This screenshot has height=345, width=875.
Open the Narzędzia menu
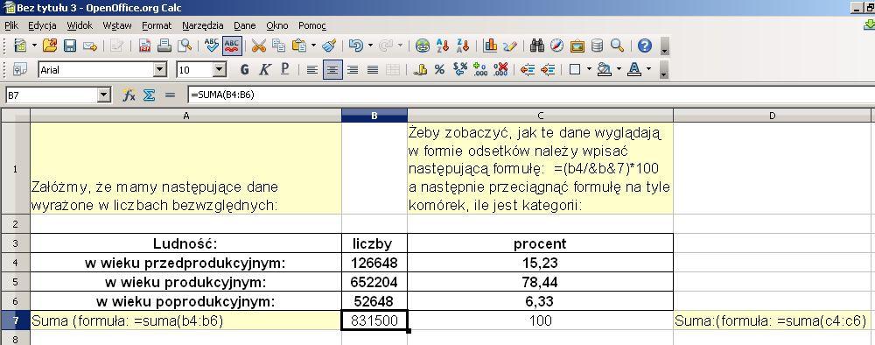[x=203, y=25]
